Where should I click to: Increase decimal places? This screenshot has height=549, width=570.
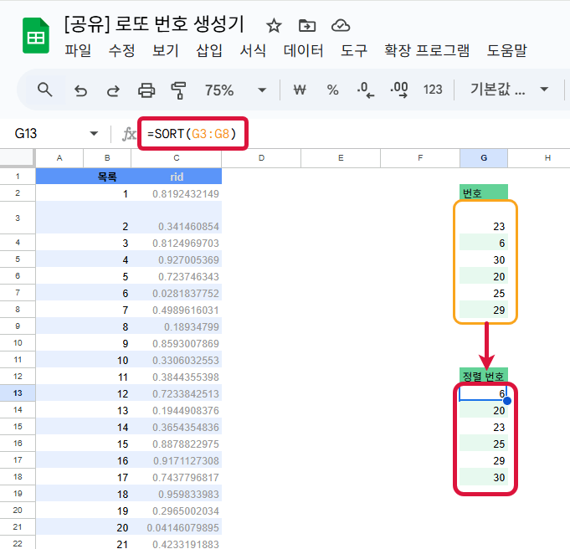399,90
